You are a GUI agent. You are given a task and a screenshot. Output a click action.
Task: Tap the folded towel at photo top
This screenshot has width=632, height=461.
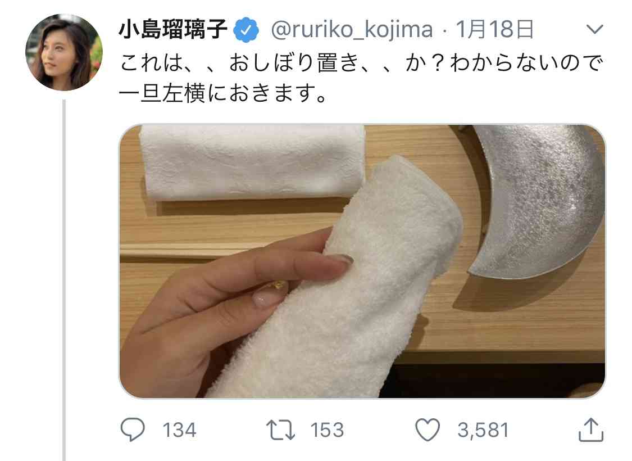[252, 163]
